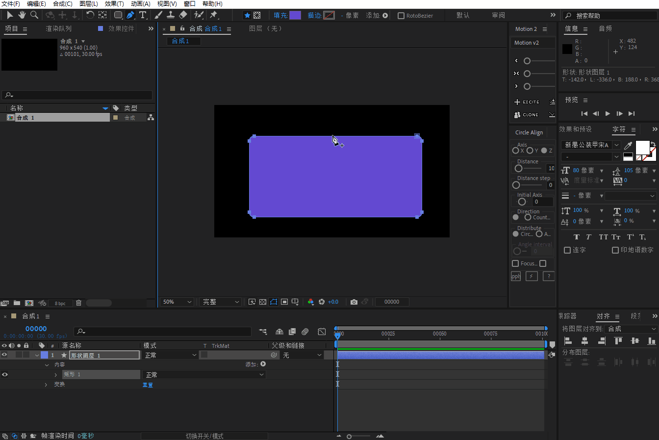This screenshot has width=659, height=440.
Task: Expand the 变换 transform properties
Action: pyautogui.click(x=46, y=385)
